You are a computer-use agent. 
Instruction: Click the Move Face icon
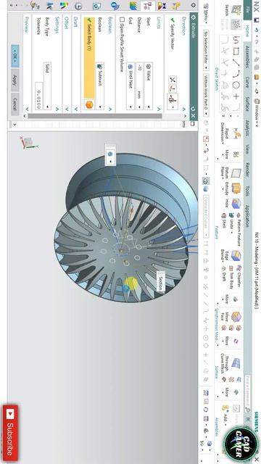pyautogui.click(x=236, y=318)
